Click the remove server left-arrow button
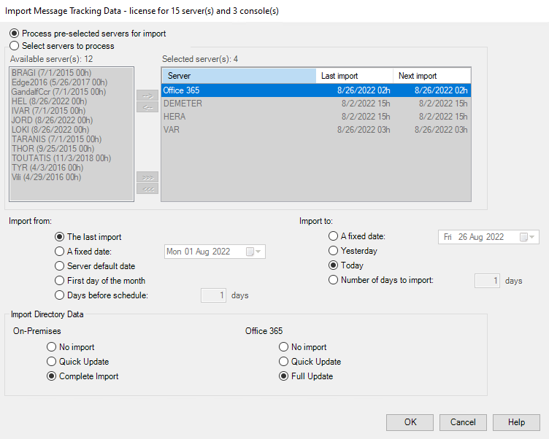 (x=147, y=107)
